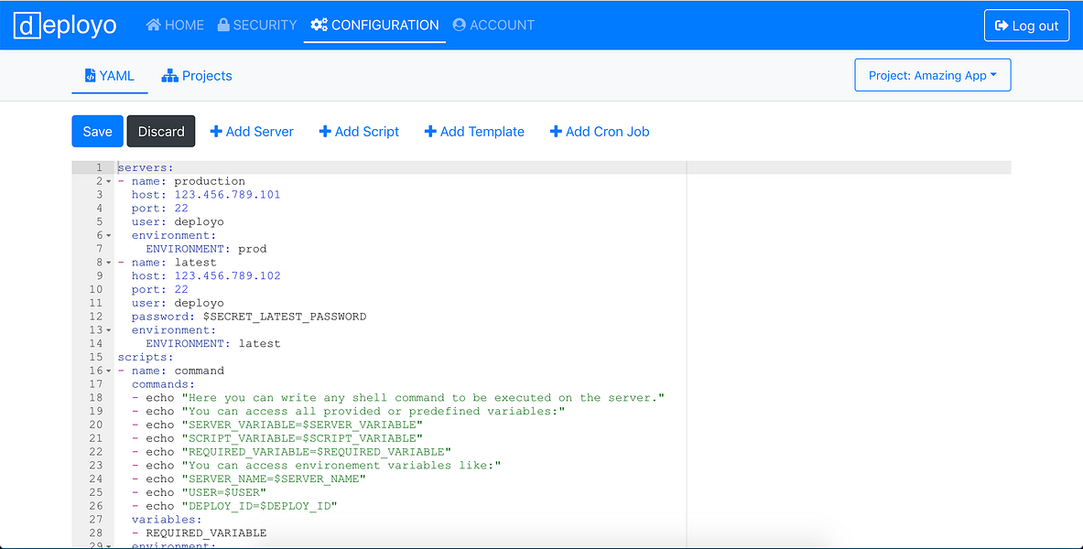The image size is (1083, 549).
Task: Click Add Cron Job link
Action: [x=600, y=131]
